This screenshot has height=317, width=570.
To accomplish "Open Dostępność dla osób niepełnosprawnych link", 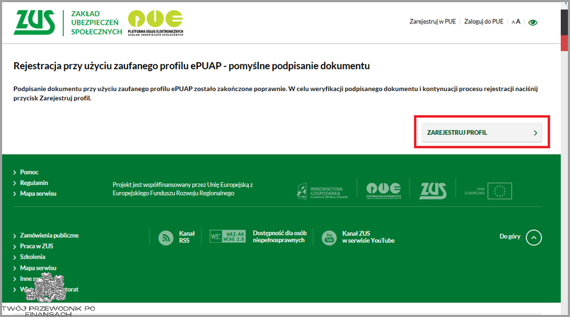I will 279,237.
